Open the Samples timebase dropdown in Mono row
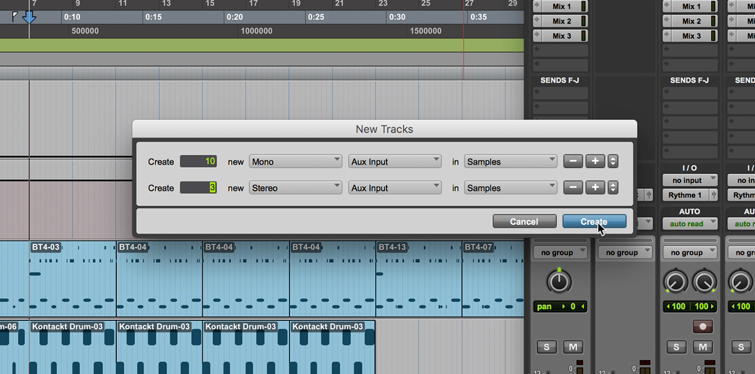 (x=511, y=162)
